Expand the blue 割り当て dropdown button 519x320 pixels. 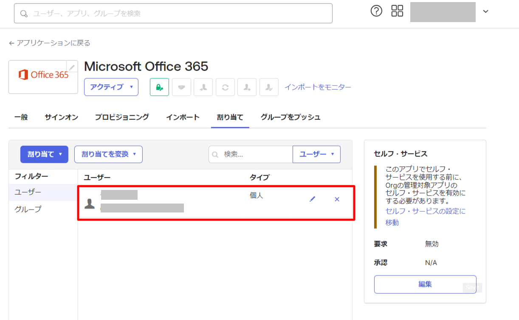click(x=44, y=154)
